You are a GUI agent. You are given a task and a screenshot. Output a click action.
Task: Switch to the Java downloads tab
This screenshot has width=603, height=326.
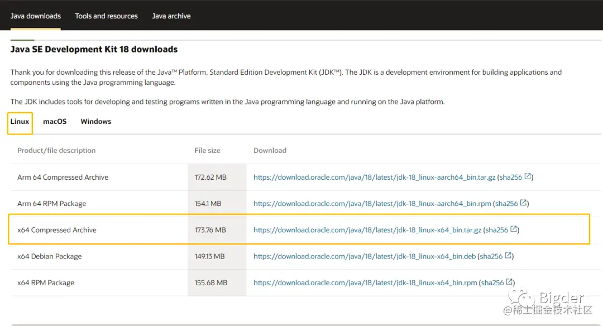[36, 16]
